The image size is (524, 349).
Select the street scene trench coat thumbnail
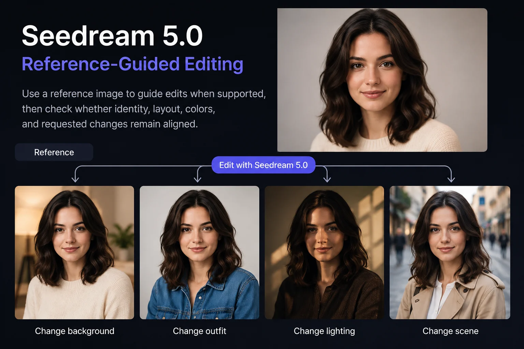click(x=450, y=253)
